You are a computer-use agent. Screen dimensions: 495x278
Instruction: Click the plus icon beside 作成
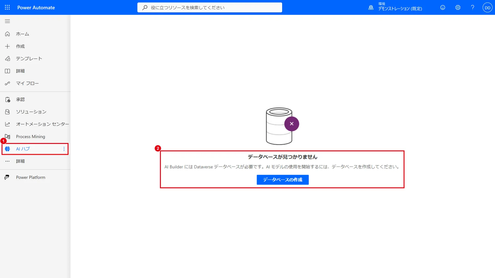click(7, 46)
